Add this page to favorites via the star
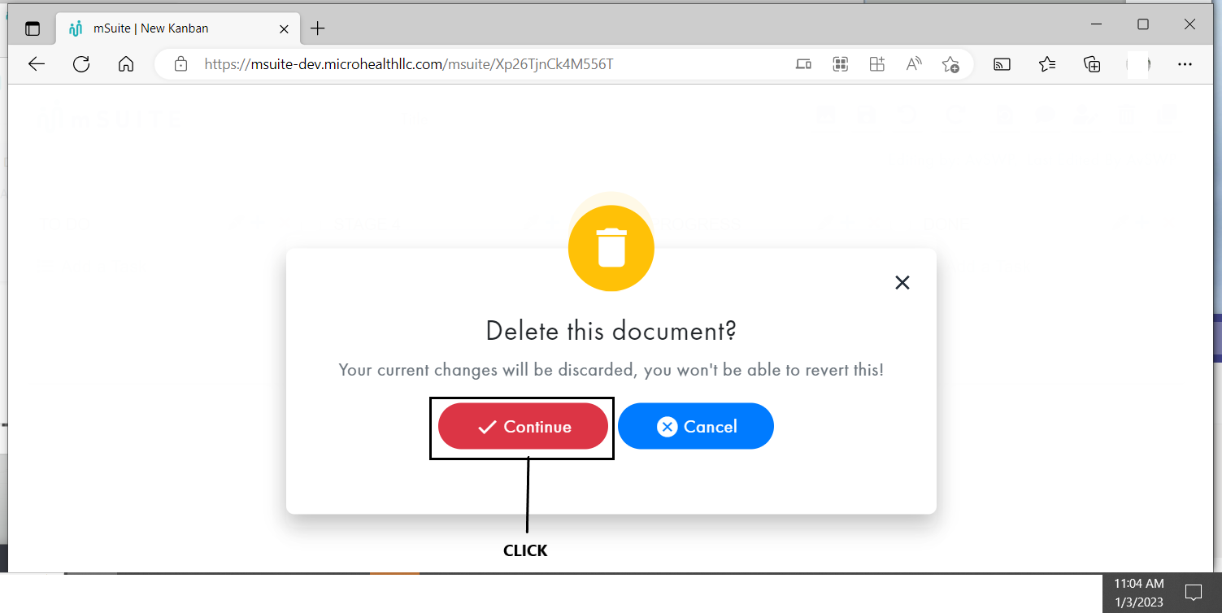 [x=950, y=63]
